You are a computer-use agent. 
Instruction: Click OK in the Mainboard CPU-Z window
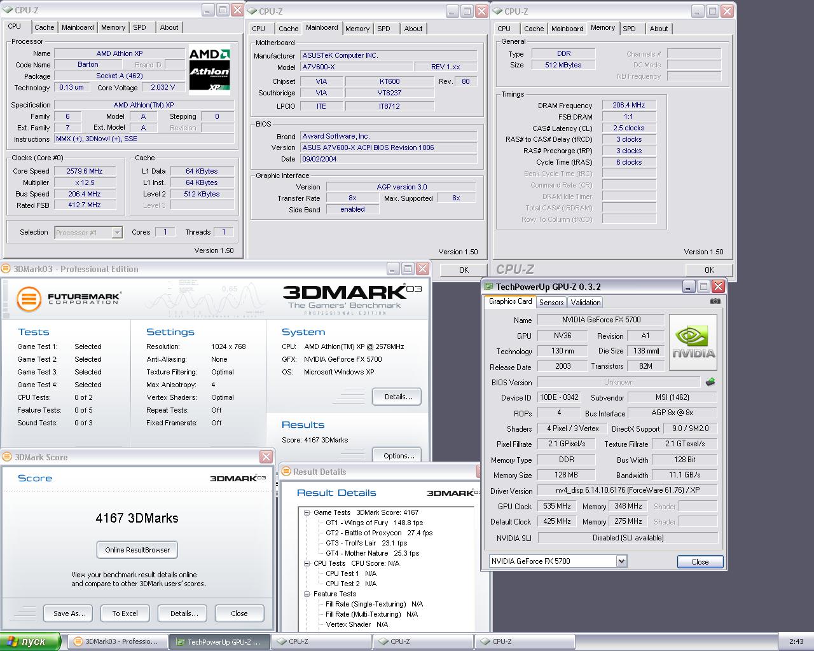click(464, 270)
